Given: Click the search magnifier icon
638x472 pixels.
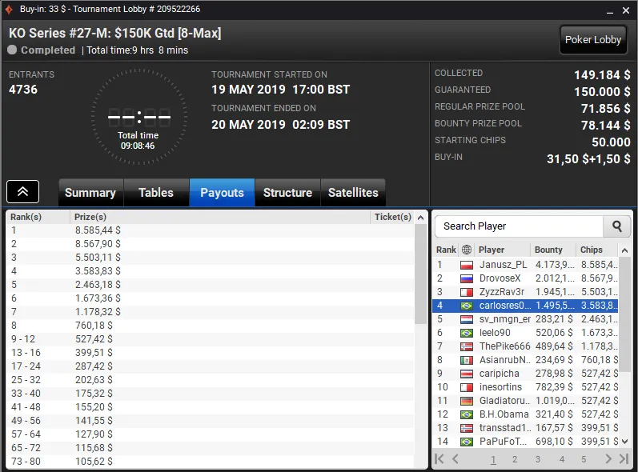Looking at the screenshot, I should tap(617, 226).
